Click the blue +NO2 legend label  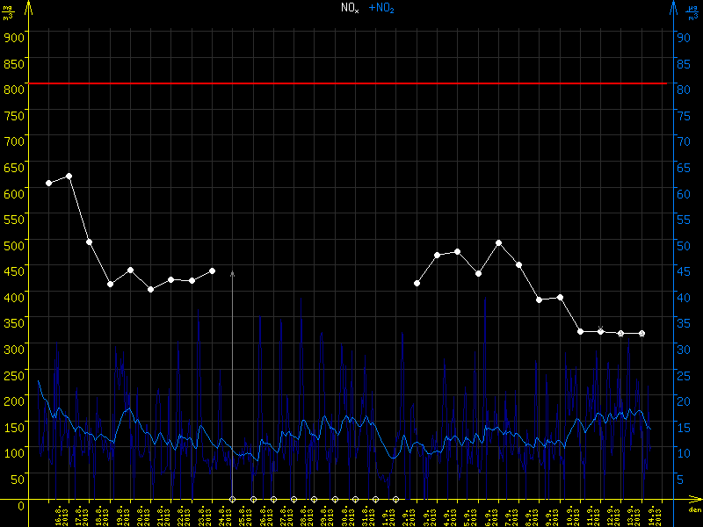381,8
